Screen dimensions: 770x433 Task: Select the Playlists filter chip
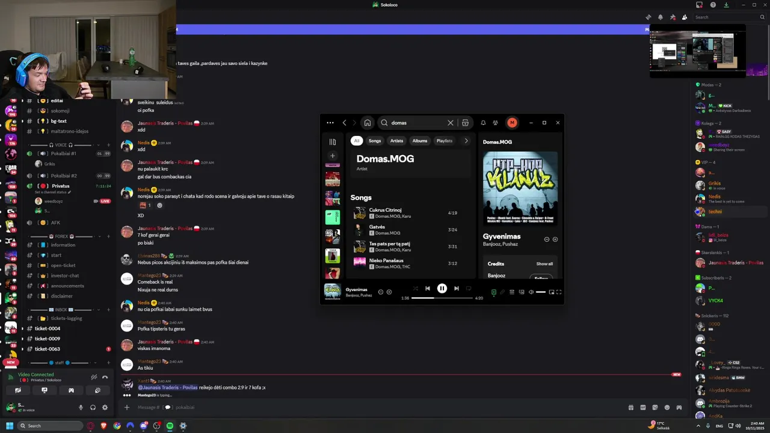click(445, 141)
